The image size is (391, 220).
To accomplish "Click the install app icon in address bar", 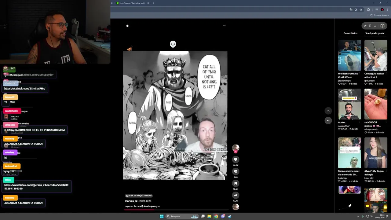I will coord(356,10).
